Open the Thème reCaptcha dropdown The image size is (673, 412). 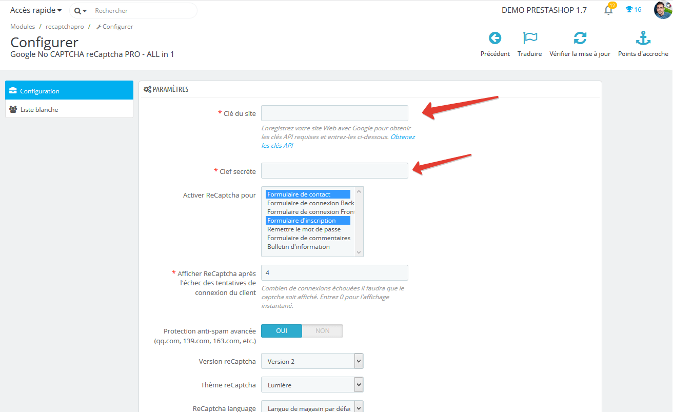point(312,385)
